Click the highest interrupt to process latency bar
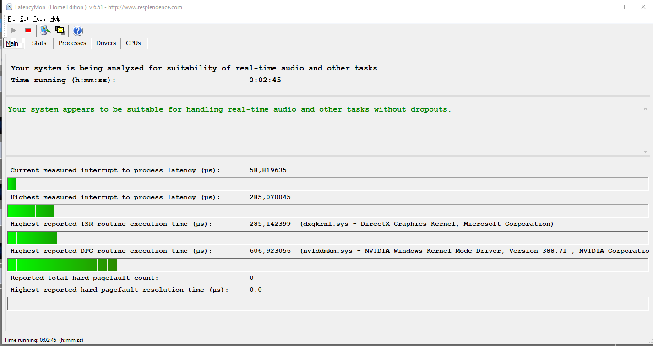The height and width of the screenshot is (346, 653). coord(328,211)
